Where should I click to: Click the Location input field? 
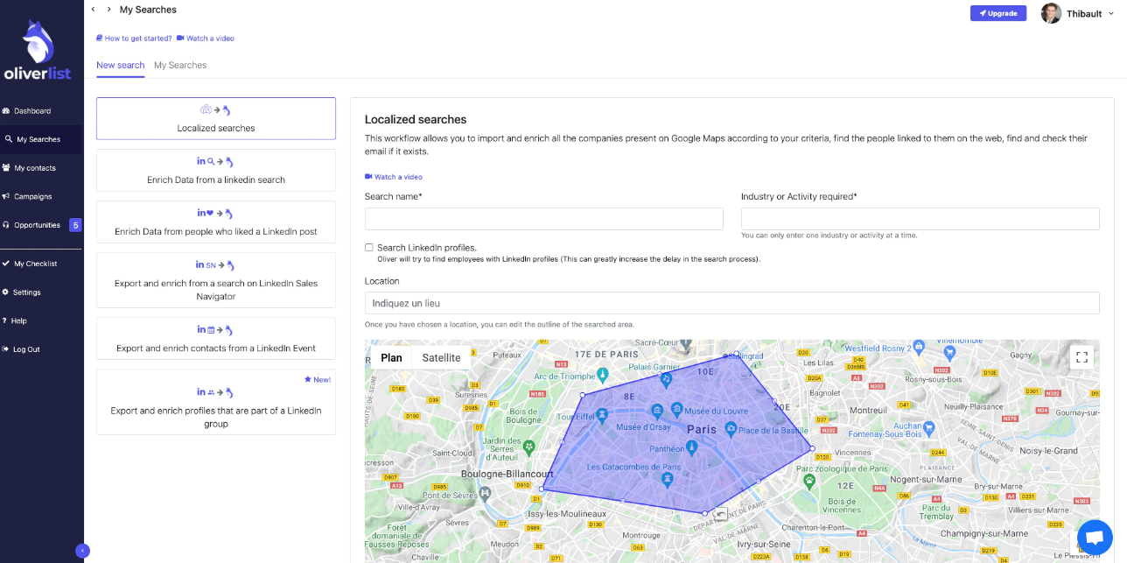pyautogui.click(x=731, y=303)
